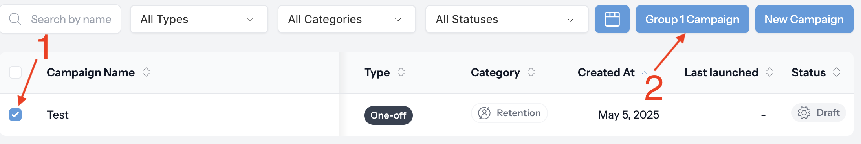Viewport: 861px width, 144px height.
Task: Focus the Search by name field
Action: pos(60,19)
